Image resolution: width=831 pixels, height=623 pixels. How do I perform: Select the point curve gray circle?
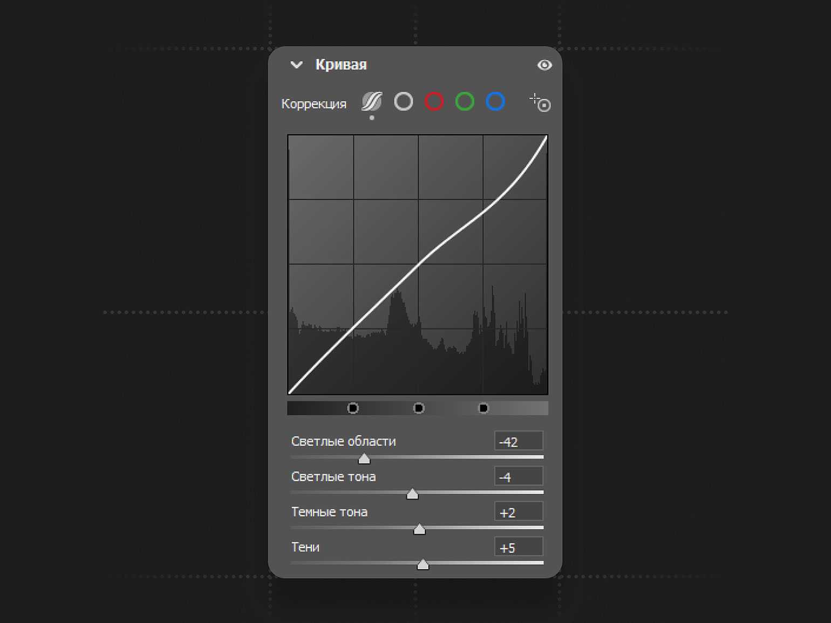point(403,101)
